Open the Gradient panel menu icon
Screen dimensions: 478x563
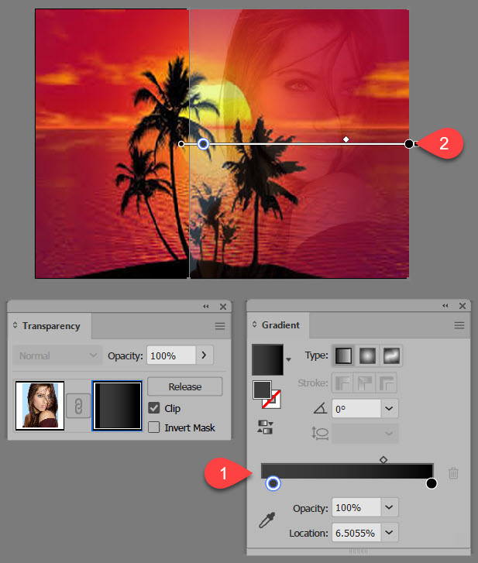coord(459,325)
